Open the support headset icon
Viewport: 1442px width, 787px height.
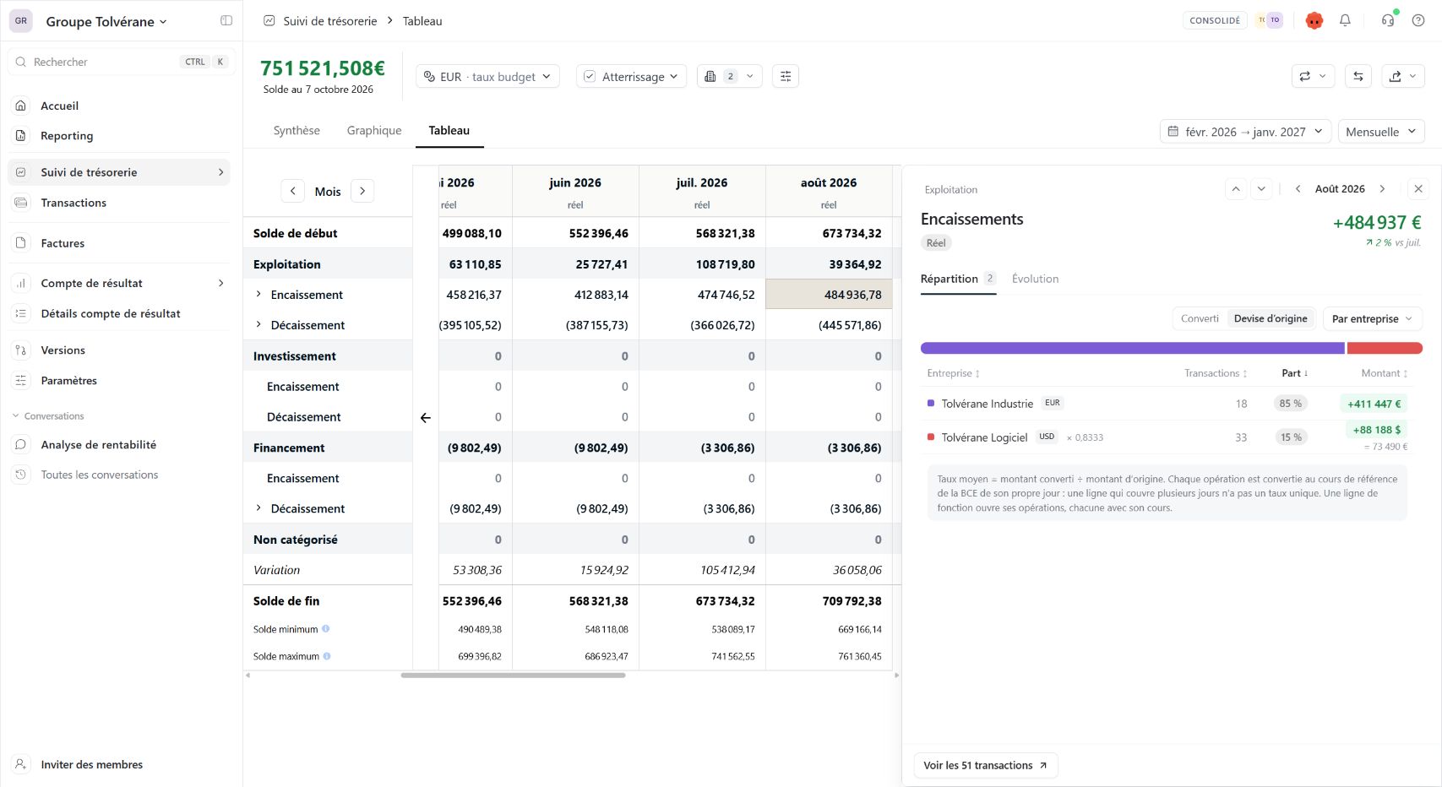point(1388,20)
